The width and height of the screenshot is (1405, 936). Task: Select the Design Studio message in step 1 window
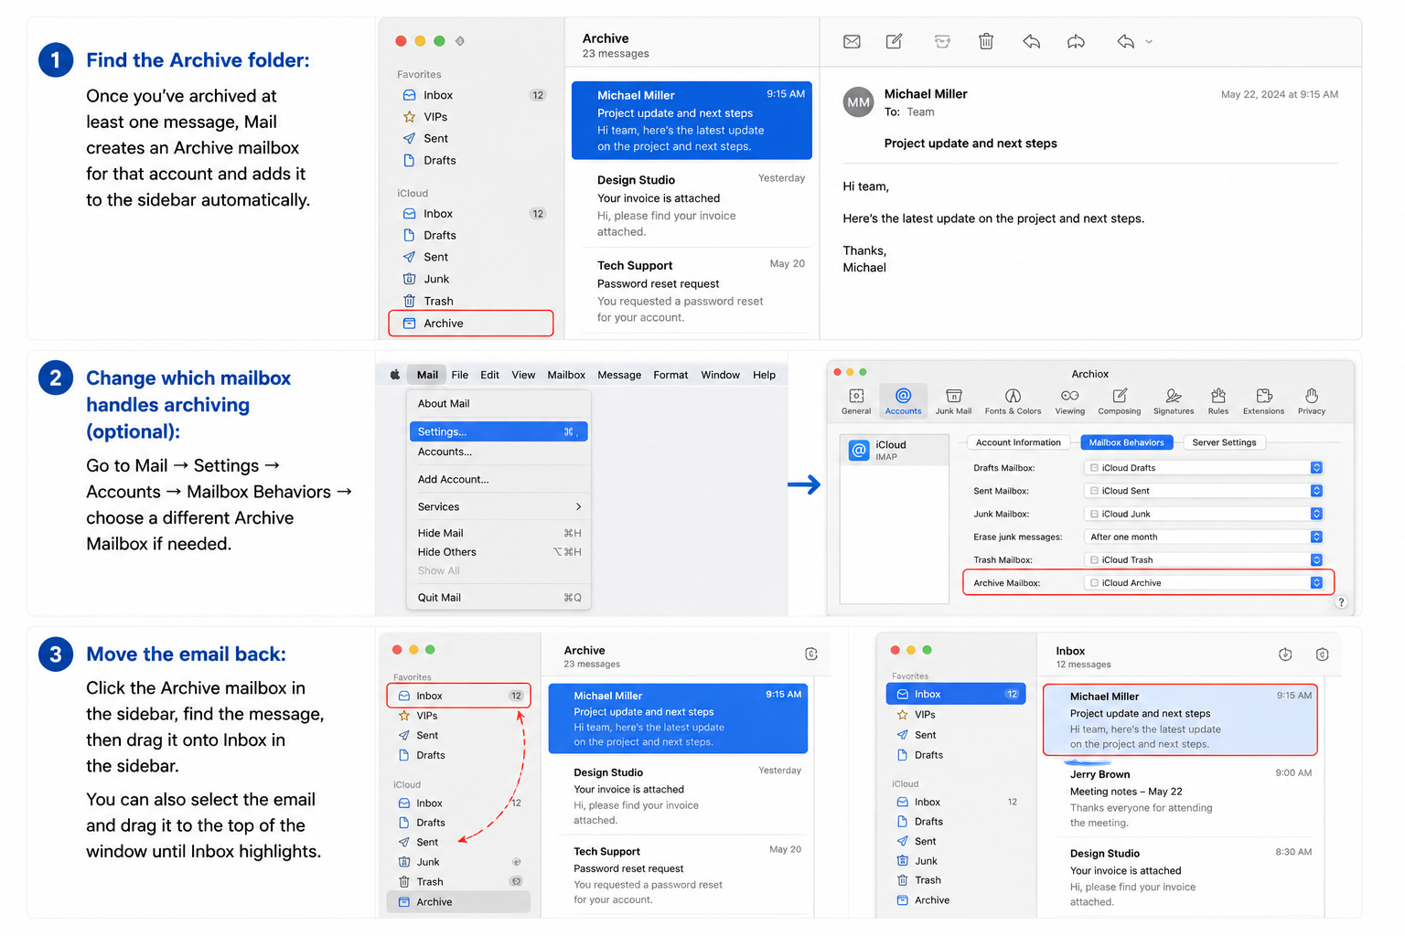pyautogui.click(x=692, y=206)
